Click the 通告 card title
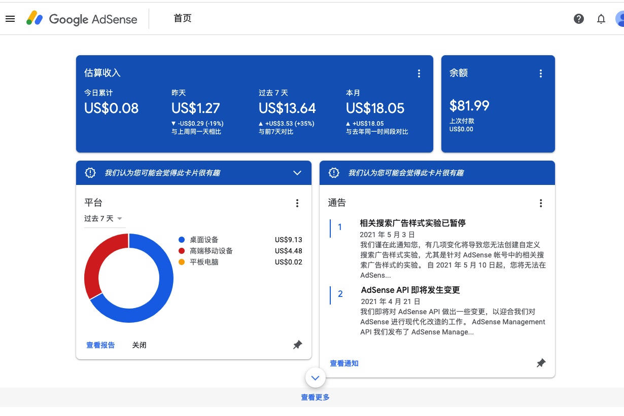This screenshot has width=624, height=416. coord(337,203)
